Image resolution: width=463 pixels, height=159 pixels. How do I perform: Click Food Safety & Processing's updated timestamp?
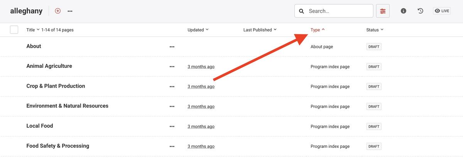click(x=201, y=147)
